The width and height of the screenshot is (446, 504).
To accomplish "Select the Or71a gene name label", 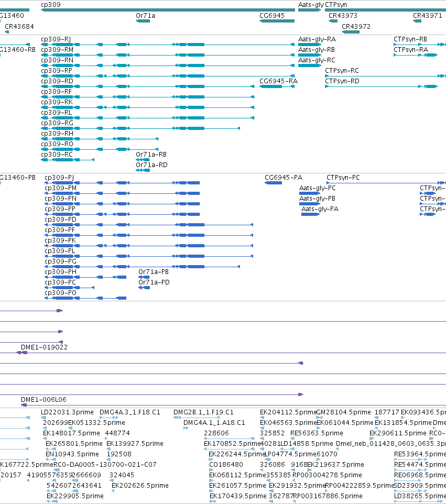I will [145, 15].
